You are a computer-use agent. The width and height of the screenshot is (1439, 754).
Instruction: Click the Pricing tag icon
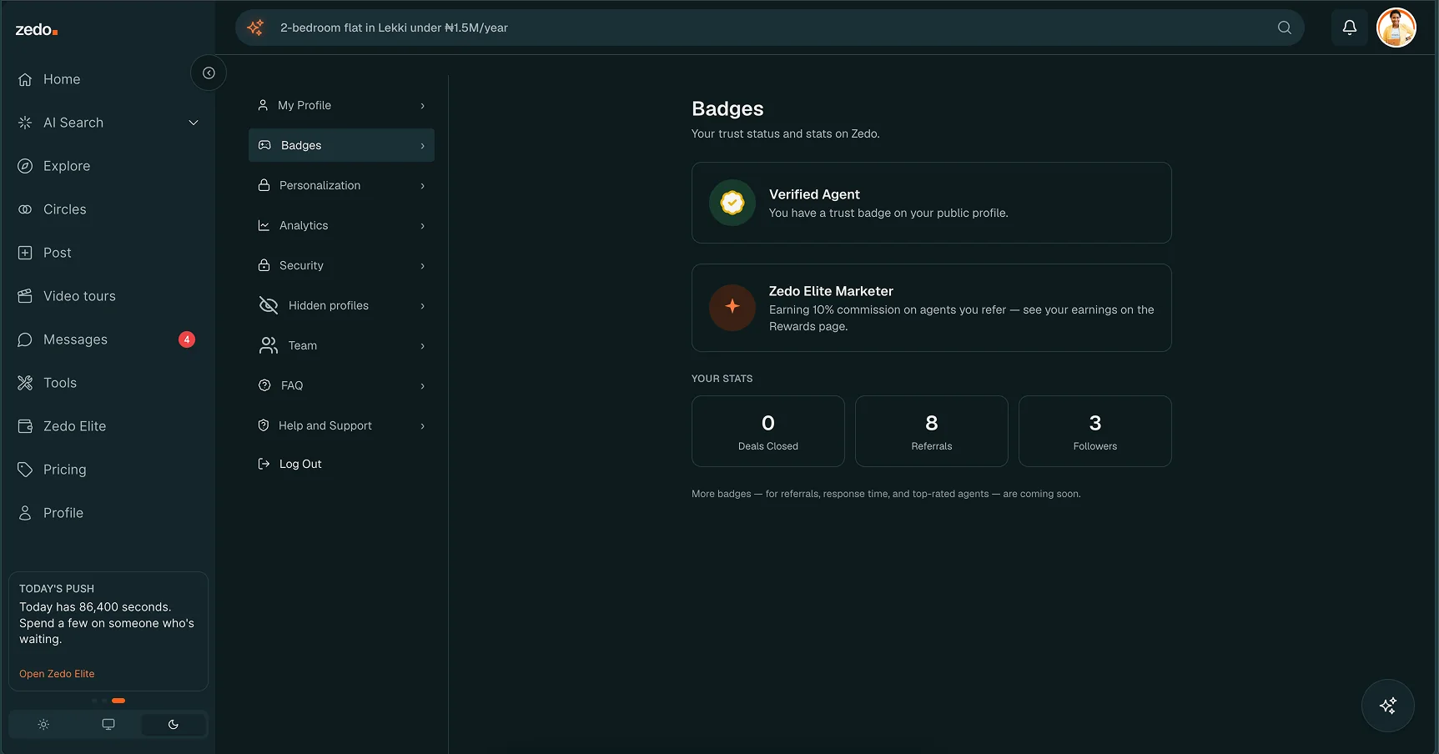[25, 470]
